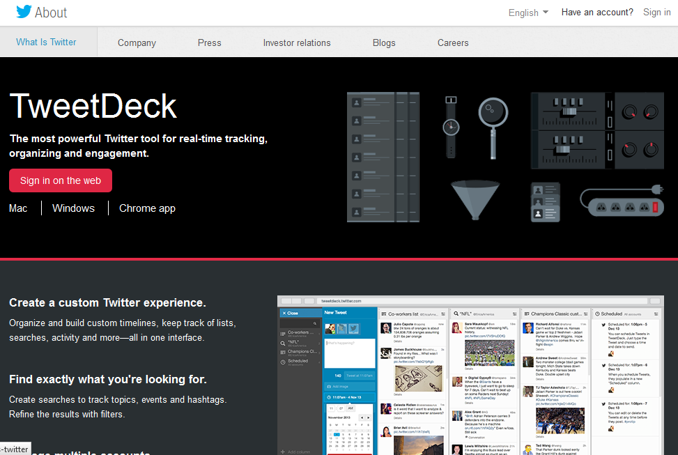Click the "Create searches to track topics" paragraph
This screenshot has width=678, height=455.
point(118,407)
